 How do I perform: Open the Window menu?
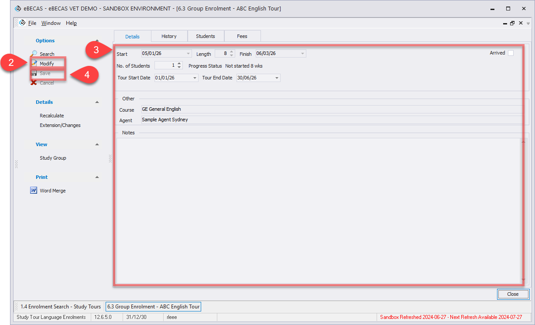point(51,23)
